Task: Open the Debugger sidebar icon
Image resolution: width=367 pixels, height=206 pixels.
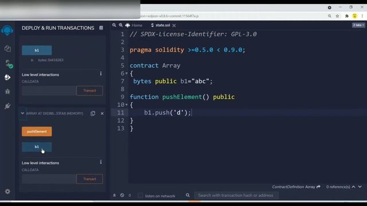Action: point(7,92)
